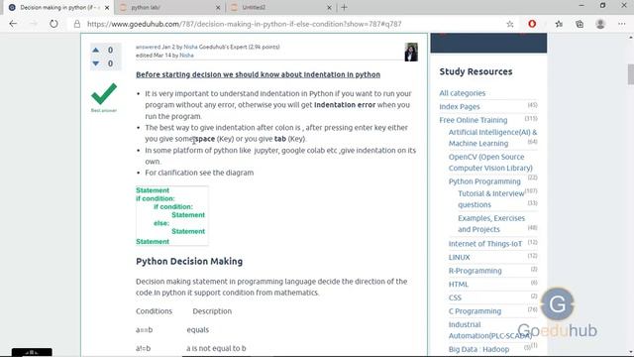Upvote the answer with up arrow

(96, 50)
